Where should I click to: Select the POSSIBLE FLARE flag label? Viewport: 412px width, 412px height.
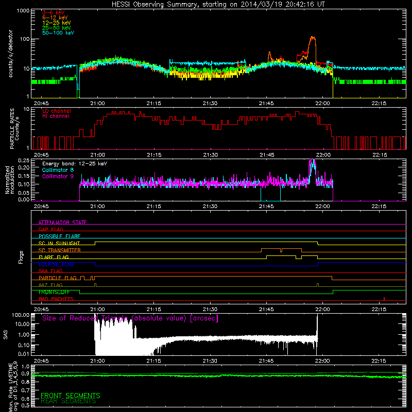(x=59, y=236)
